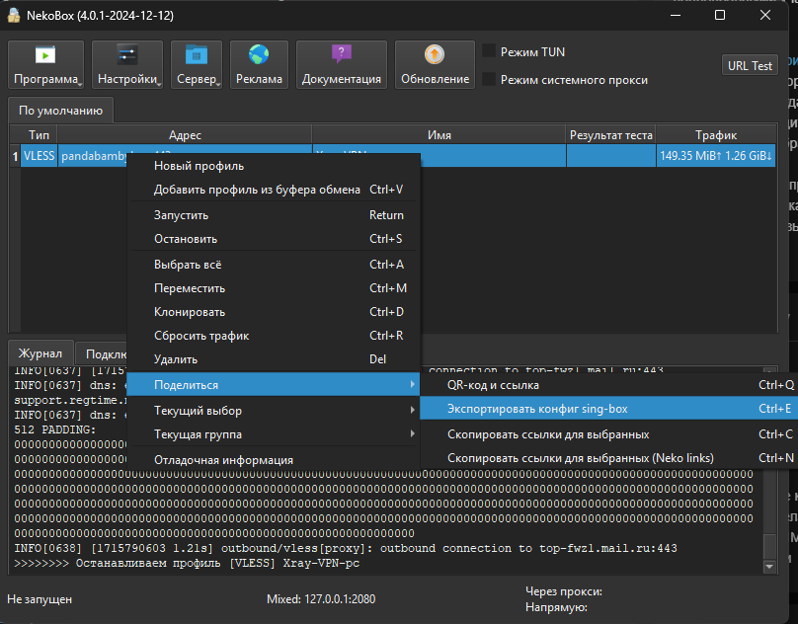Choose Переместить menu entry
798x624 pixels.
tap(274, 288)
